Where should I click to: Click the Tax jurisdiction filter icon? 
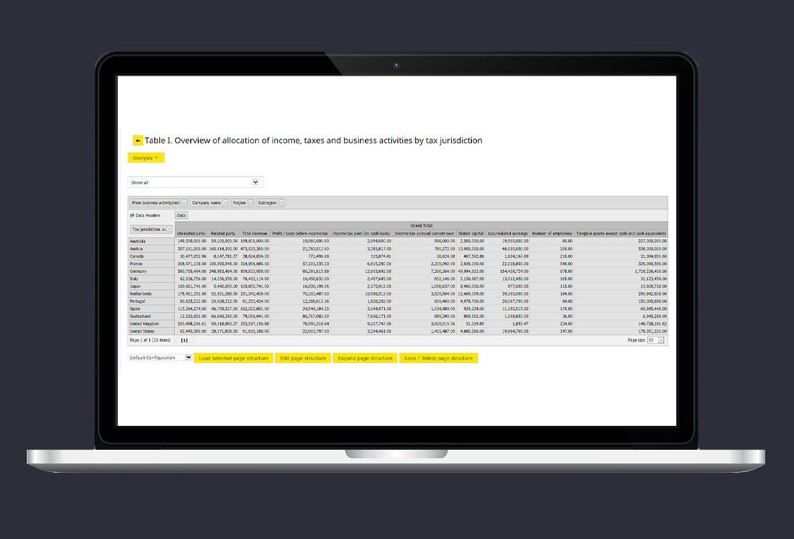click(169, 230)
